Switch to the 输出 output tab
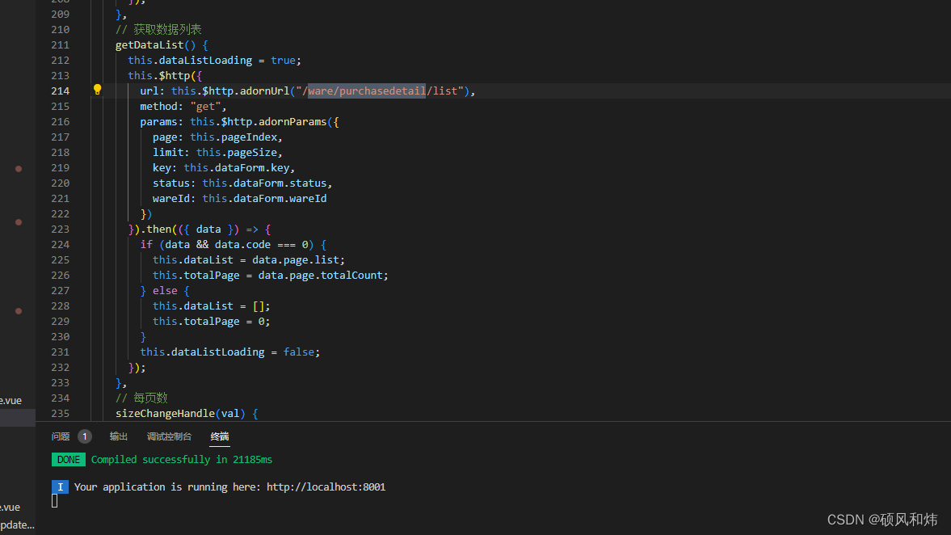 coord(118,436)
